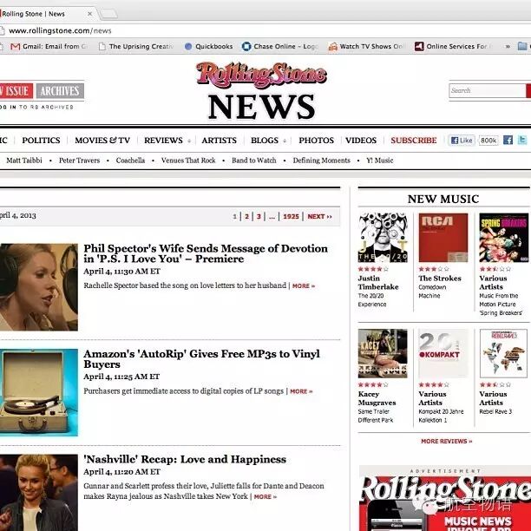Go to the Photos section
Screen dimensions: 531x531
(317, 141)
